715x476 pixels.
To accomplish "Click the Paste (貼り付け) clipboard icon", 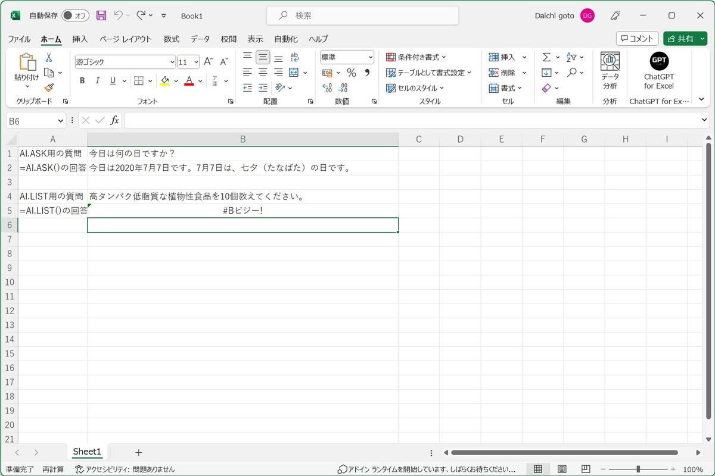I will 27,62.
